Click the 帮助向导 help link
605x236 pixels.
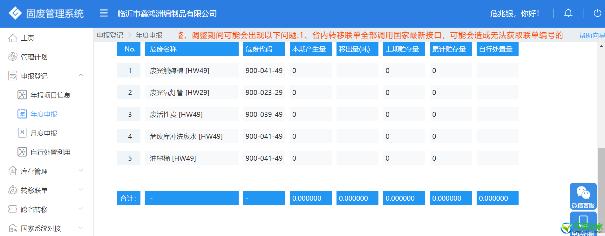click(591, 35)
